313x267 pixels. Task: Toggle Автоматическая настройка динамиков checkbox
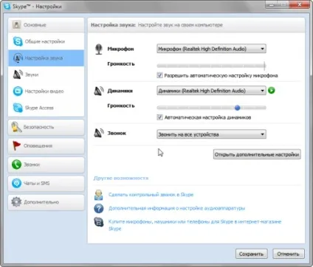tap(159, 117)
